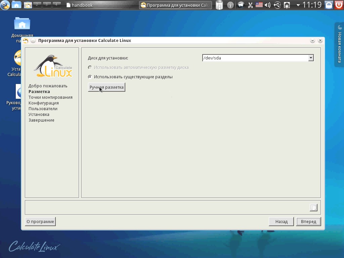This screenshot has width=344, height=258.
Task: Change keyboard layout via US flag
Action: point(259,5)
